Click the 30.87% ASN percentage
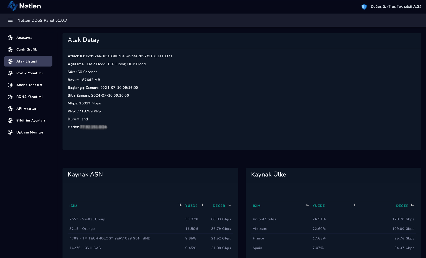Image resolution: width=426 pixels, height=258 pixels. click(192, 219)
